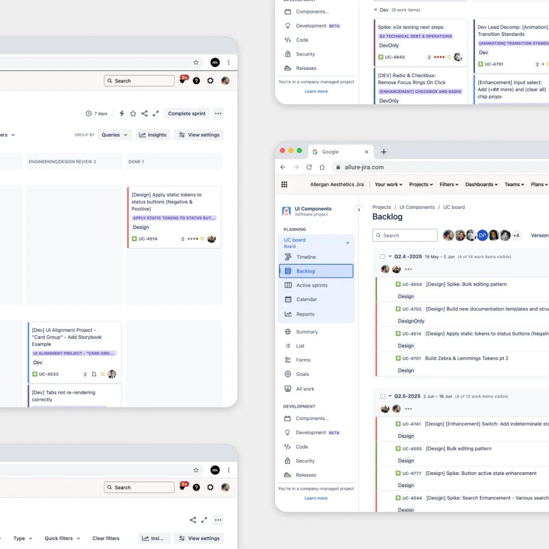
Task: Click Complete sprint button
Action: click(187, 113)
